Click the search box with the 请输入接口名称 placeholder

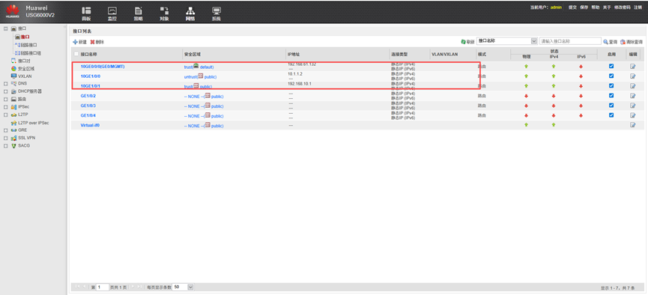tap(570, 41)
